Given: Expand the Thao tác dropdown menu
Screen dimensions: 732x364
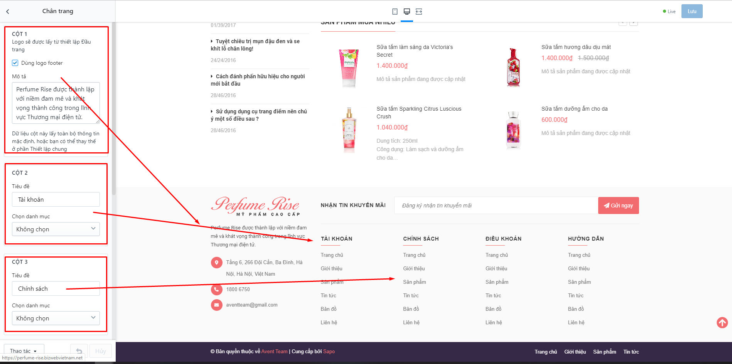Looking at the screenshot, I should (x=24, y=351).
